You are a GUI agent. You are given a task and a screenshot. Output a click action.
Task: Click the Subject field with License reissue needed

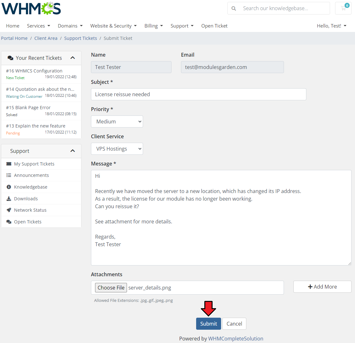pos(199,94)
